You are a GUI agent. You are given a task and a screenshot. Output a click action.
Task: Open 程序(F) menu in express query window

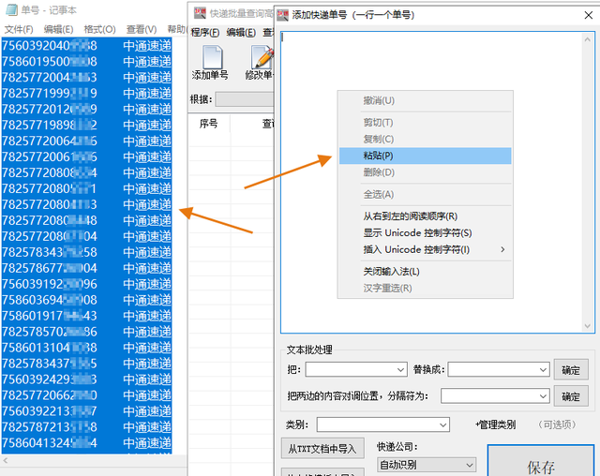(205, 33)
